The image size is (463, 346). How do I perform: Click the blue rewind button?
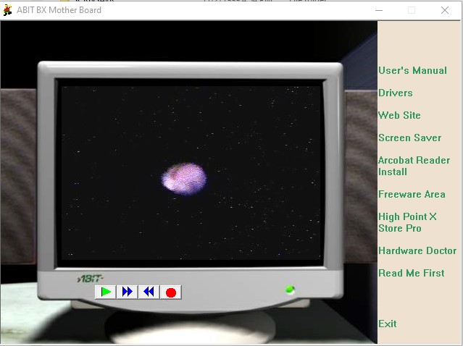click(x=149, y=292)
